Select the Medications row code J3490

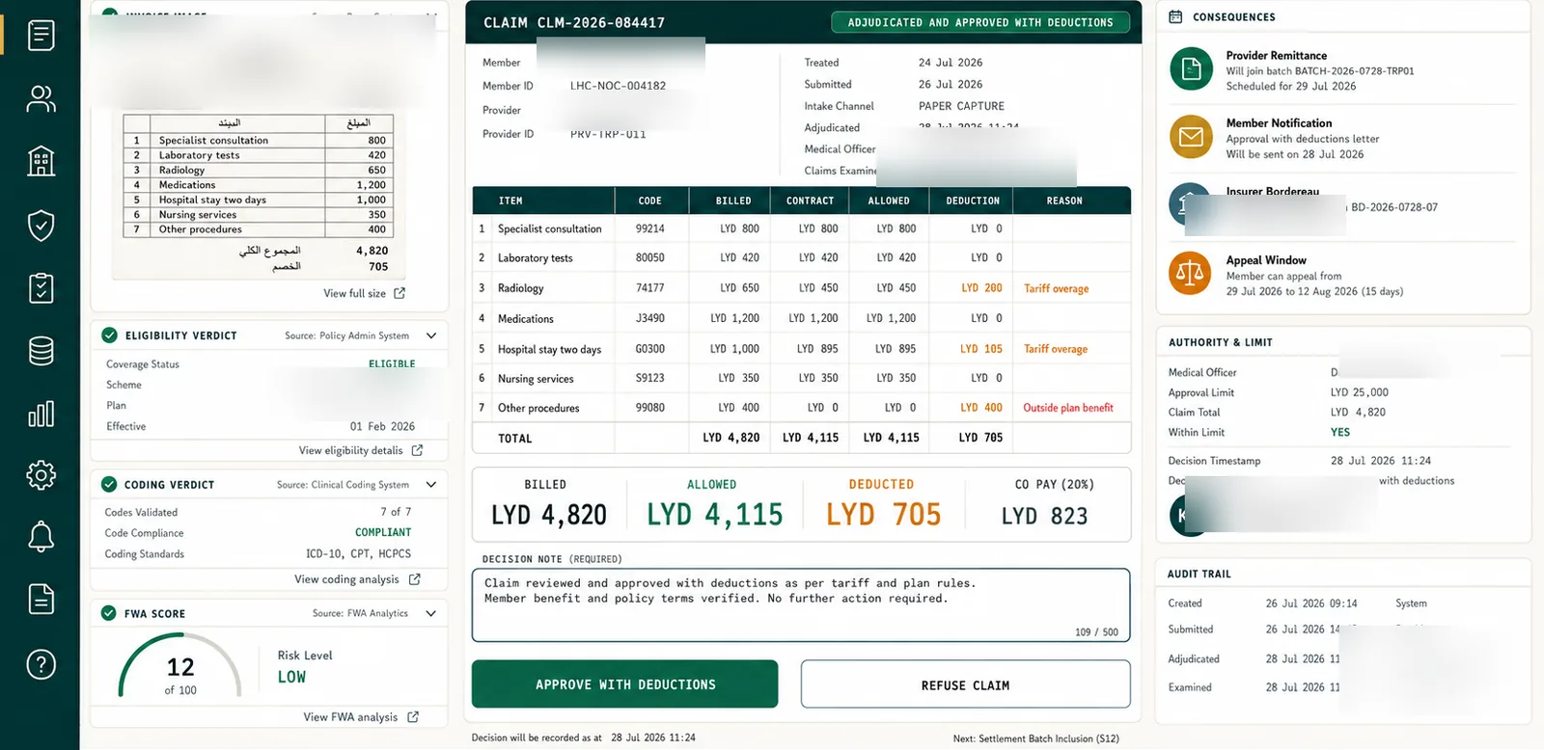coord(650,318)
